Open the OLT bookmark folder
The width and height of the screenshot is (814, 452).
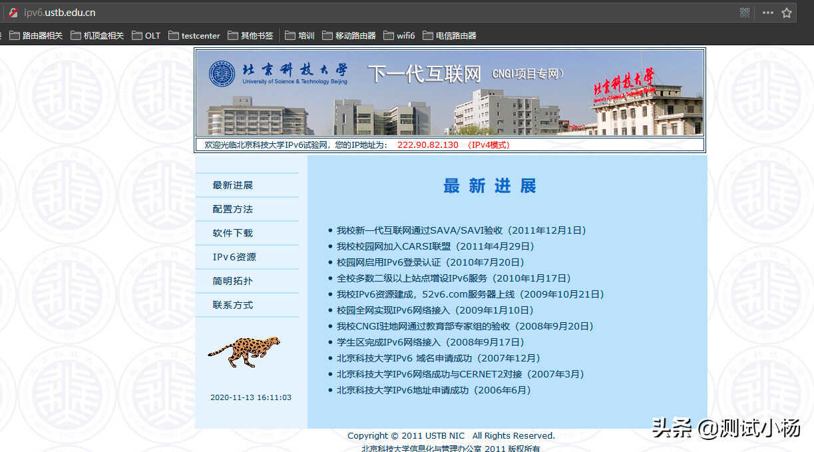pos(146,36)
